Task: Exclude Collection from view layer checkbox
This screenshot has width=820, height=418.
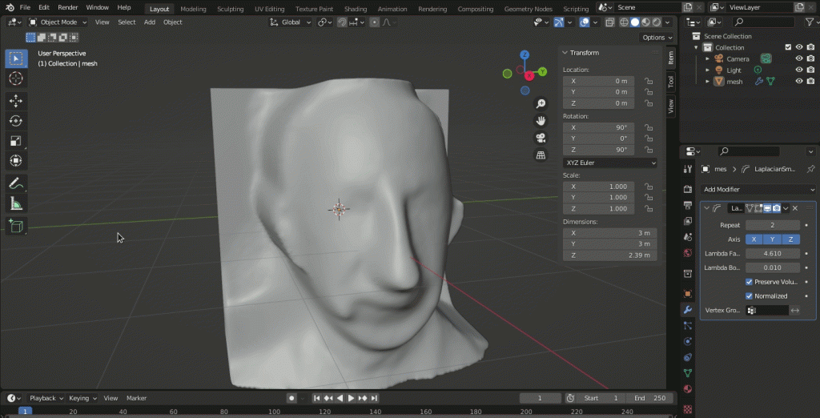Action: [x=788, y=47]
